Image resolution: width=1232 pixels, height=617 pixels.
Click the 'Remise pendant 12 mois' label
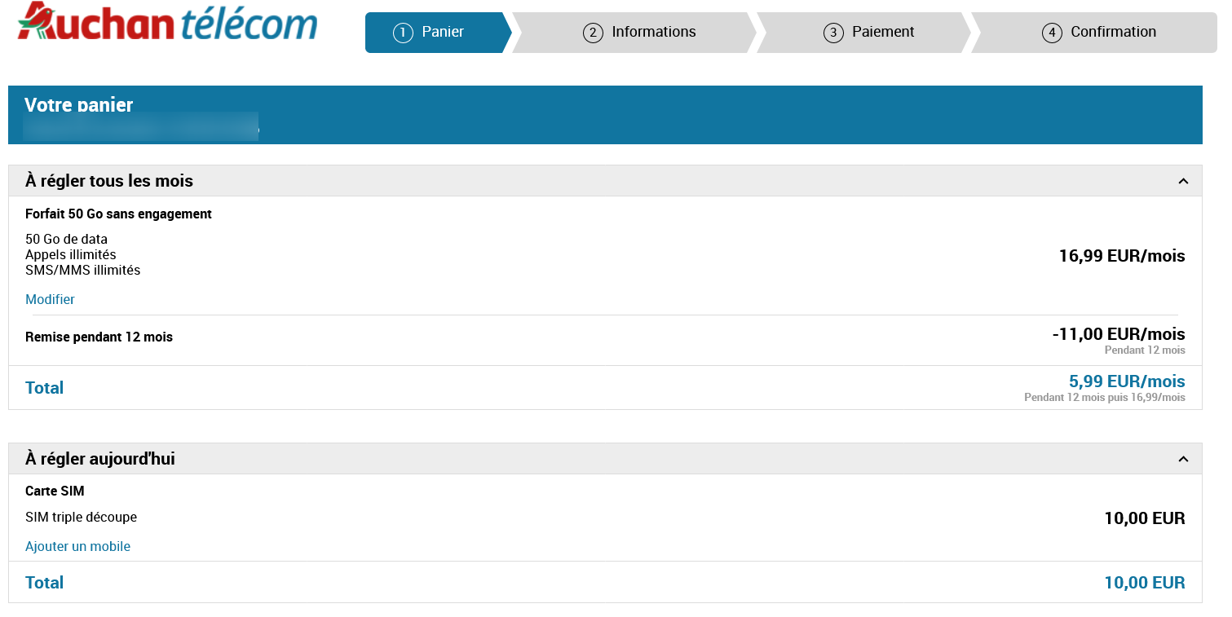99,337
